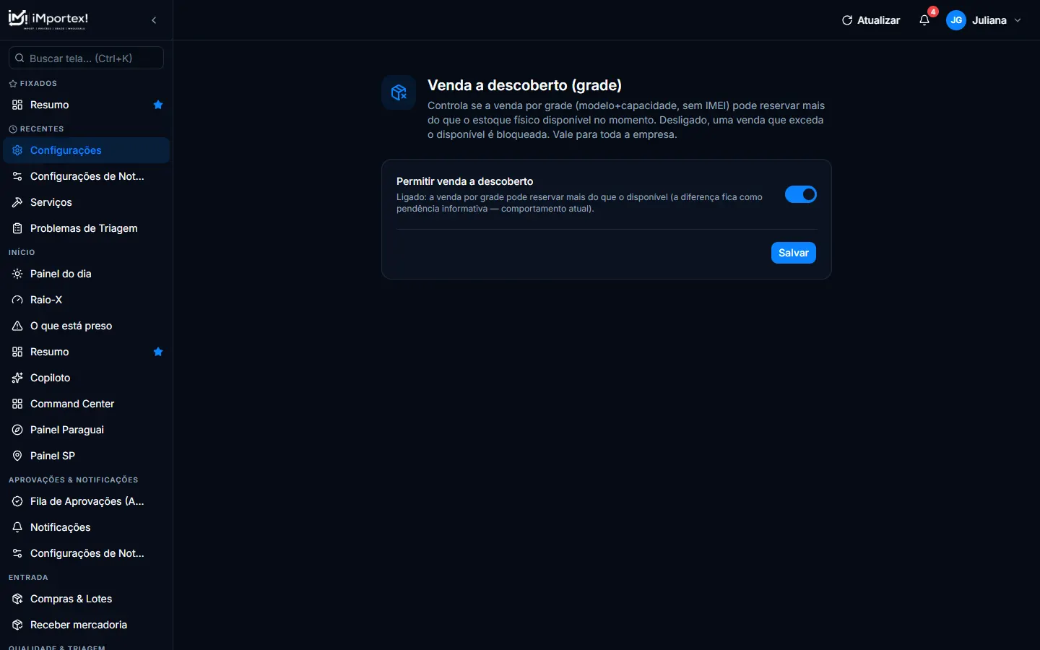
Task: Open the notifications bell
Action: (x=924, y=20)
